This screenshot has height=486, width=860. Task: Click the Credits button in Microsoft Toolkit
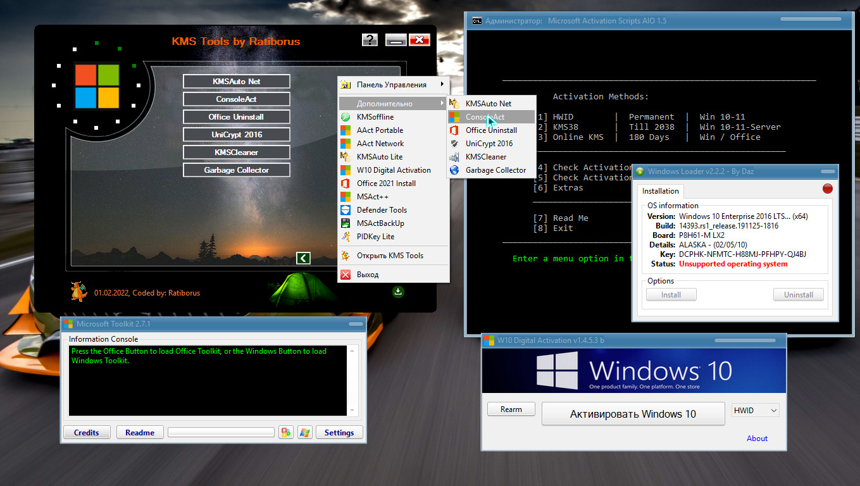click(87, 433)
